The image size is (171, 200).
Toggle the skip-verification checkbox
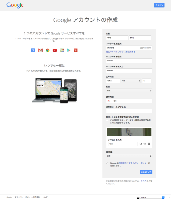(x=107, y=120)
